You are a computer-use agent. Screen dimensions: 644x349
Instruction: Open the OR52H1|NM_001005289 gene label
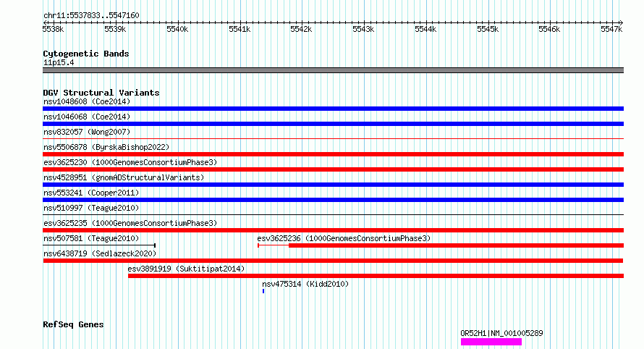tap(501, 333)
